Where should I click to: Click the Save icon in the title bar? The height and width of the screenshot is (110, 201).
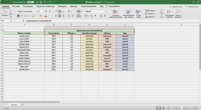(41, 2)
